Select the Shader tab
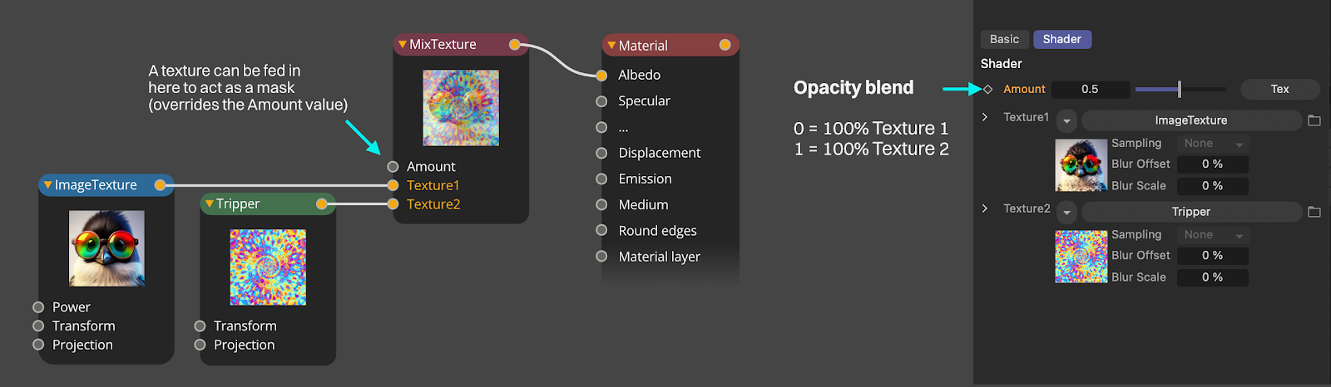This screenshot has height=387, width=1331. (x=1061, y=39)
